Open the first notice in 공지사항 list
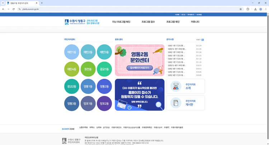The height and width of the screenshot is (145, 269). [176, 46]
